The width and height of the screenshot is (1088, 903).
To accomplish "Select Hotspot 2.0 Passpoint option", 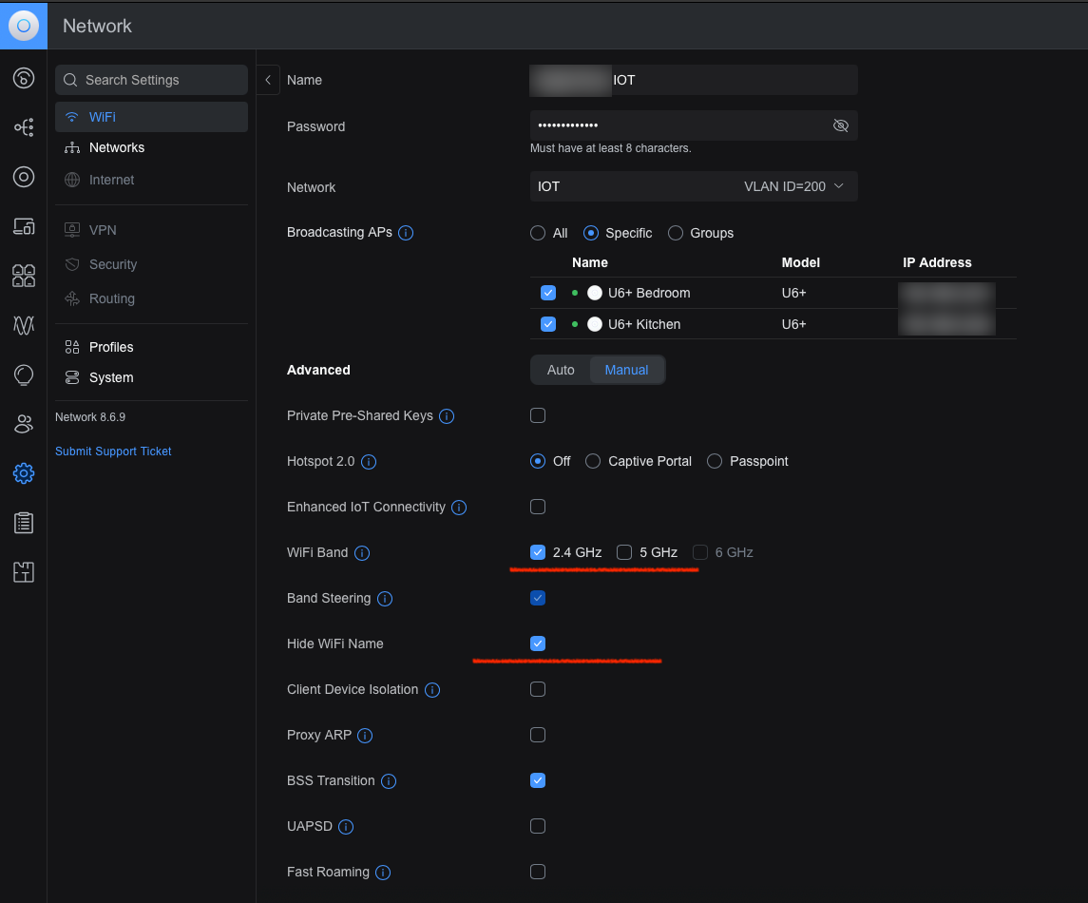I will pos(714,461).
